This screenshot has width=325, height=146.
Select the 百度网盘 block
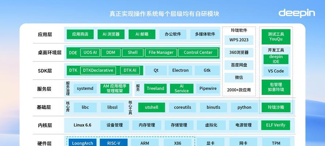[x=239, y=65]
